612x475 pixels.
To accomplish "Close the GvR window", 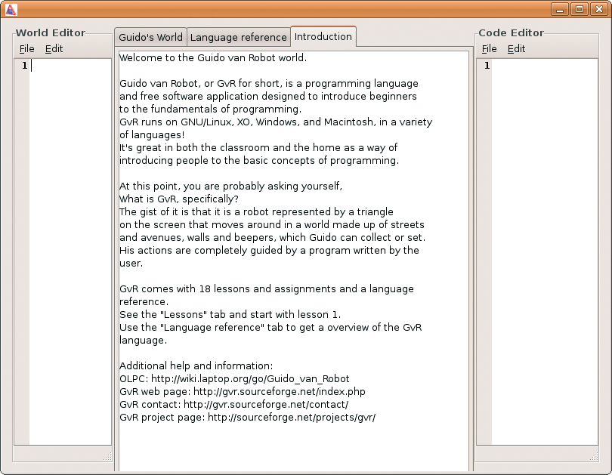I will pos(599,9).
